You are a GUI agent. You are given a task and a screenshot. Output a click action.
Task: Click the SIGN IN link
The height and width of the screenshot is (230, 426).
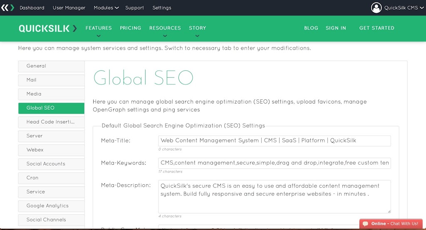point(336,28)
